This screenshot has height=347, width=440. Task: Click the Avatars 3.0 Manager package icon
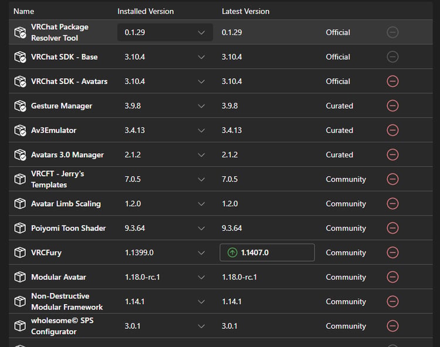click(20, 154)
